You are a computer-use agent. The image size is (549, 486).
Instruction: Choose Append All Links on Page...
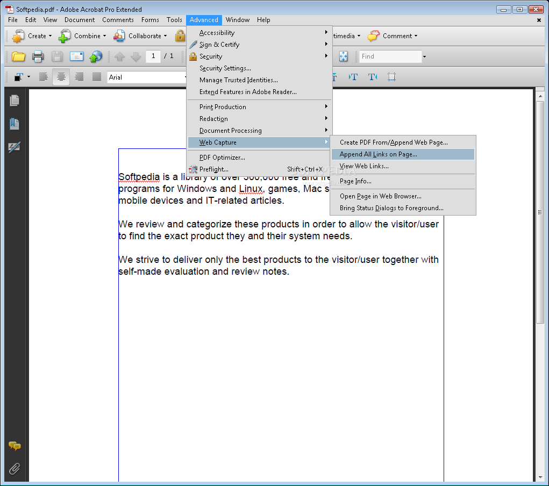[403, 154]
